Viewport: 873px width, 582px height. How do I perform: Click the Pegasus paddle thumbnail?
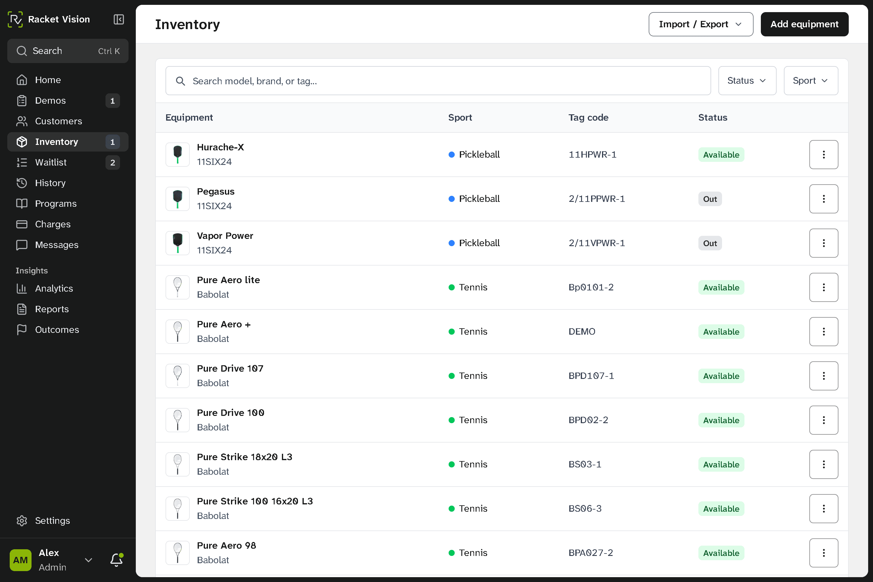point(177,199)
